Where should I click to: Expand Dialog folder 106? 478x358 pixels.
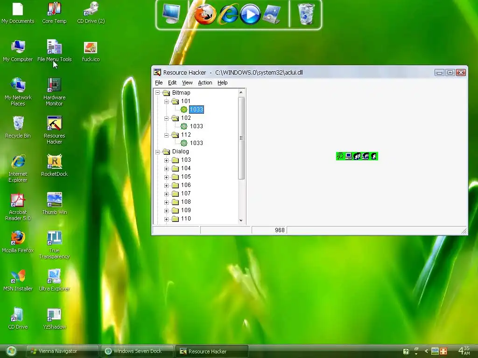167,186
